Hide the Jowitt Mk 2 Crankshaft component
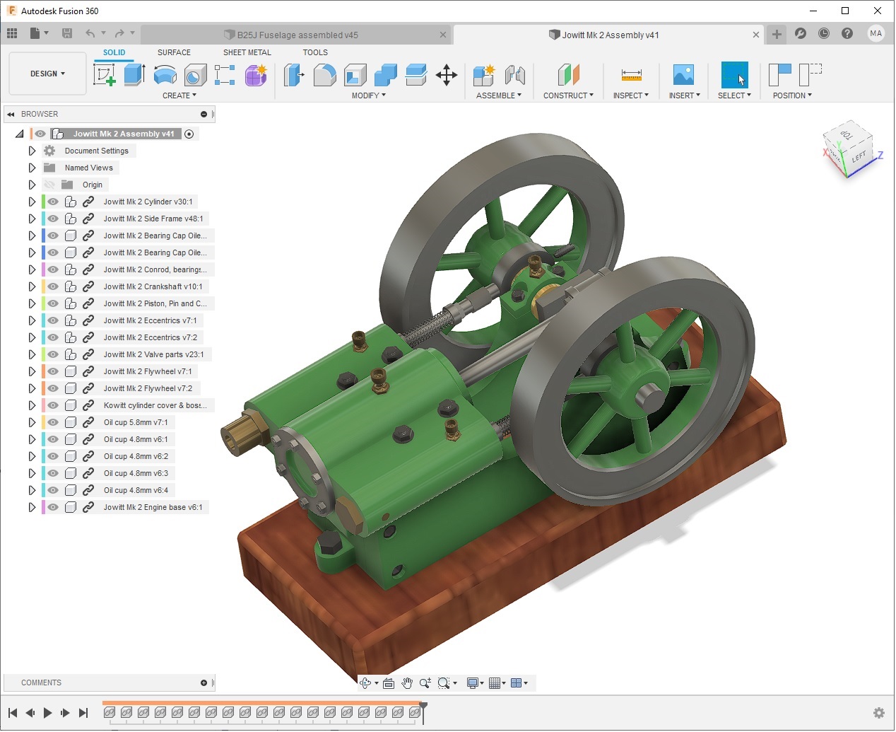This screenshot has height=732, width=896. pos(53,286)
